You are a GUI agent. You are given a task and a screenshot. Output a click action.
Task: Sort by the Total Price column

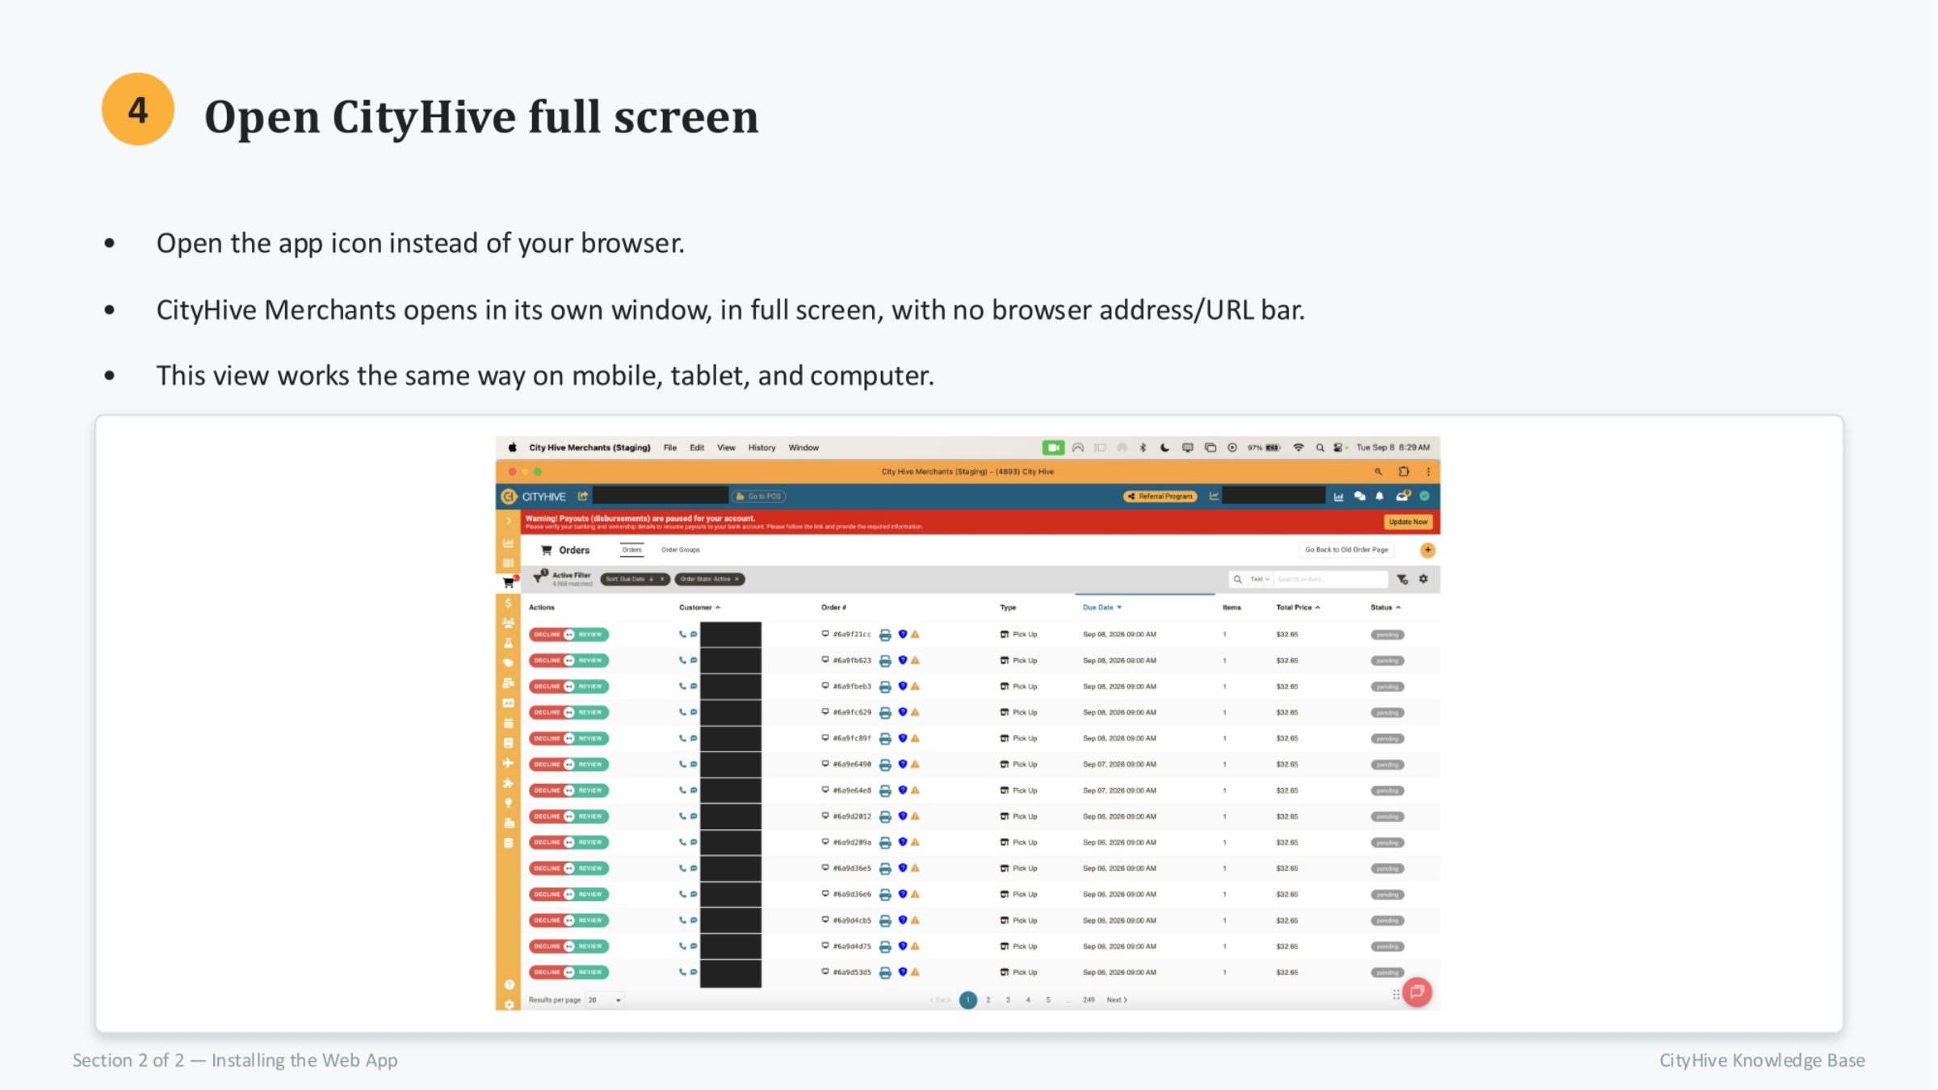pos(1298,607)
